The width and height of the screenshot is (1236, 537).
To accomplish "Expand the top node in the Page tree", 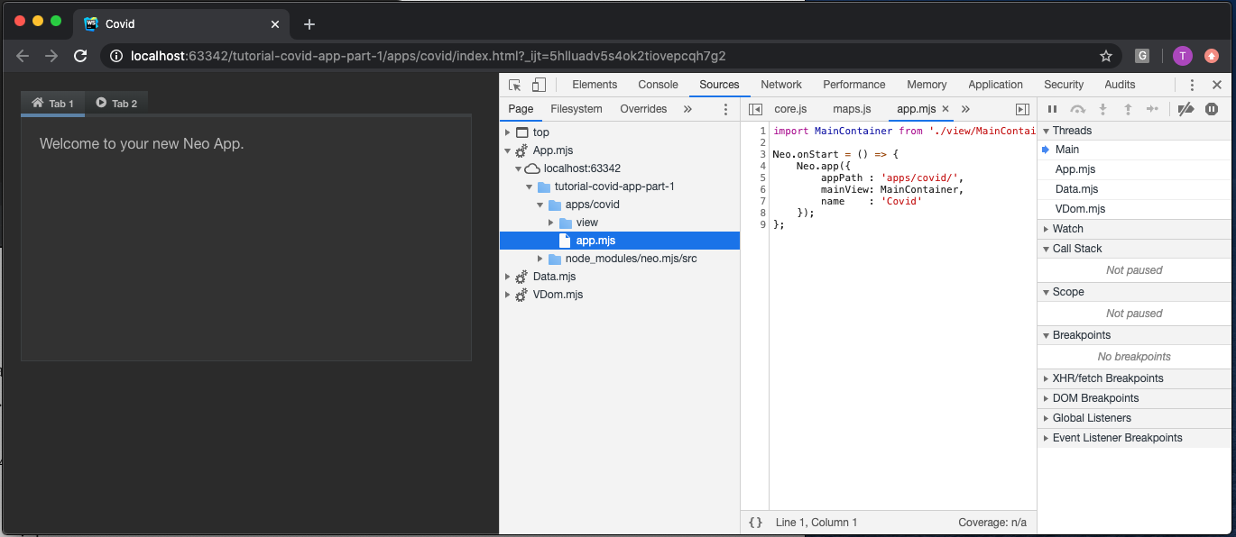I will point(508,132).
